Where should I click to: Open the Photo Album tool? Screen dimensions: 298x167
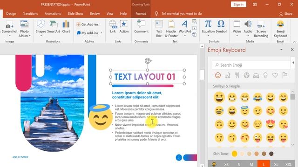tap(24, 29)
